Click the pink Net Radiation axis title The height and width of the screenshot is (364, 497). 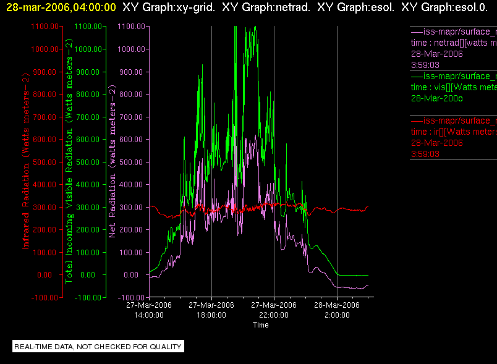(113, 161)
